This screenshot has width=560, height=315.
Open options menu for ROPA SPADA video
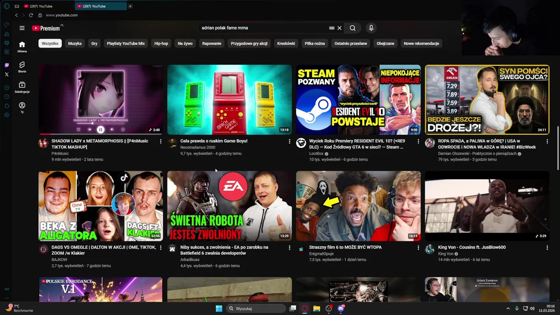pyautogui.click(x=547, y=141)
